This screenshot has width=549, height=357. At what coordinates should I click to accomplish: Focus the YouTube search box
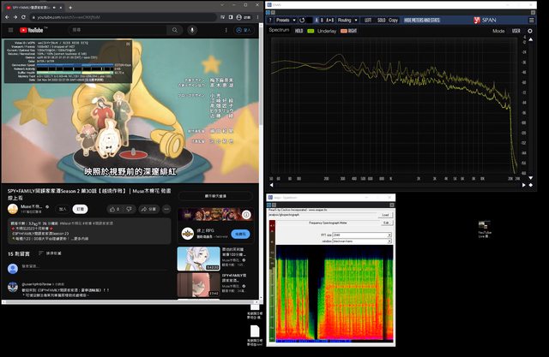click(x=118, y=30)
